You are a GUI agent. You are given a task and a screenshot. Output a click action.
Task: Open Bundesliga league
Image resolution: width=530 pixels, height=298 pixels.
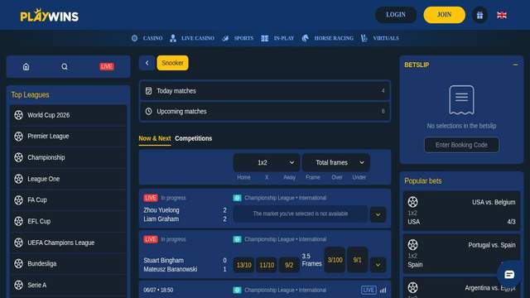click(x=68, y=263)
